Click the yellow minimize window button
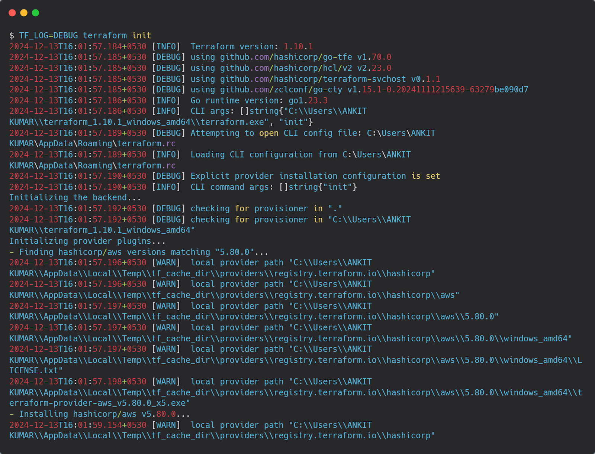The image size is (595, 454). (x=24, y=13)
